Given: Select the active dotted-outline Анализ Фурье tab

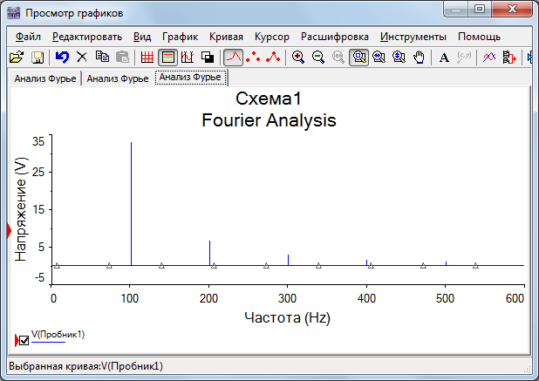Looking at the screenshot, I should click(x=190, y=78).
